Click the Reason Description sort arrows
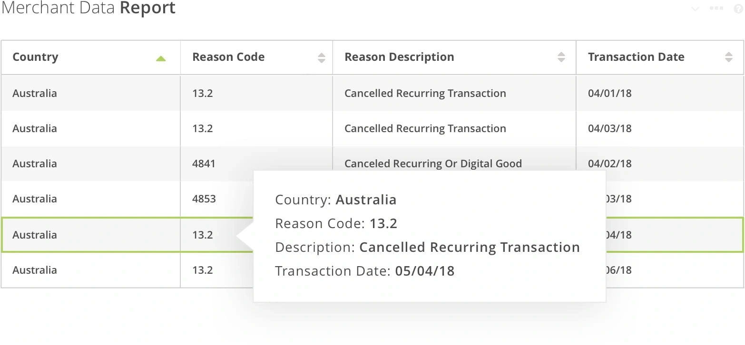The width and height of the screenshot is (745, 345). point(561,57)
